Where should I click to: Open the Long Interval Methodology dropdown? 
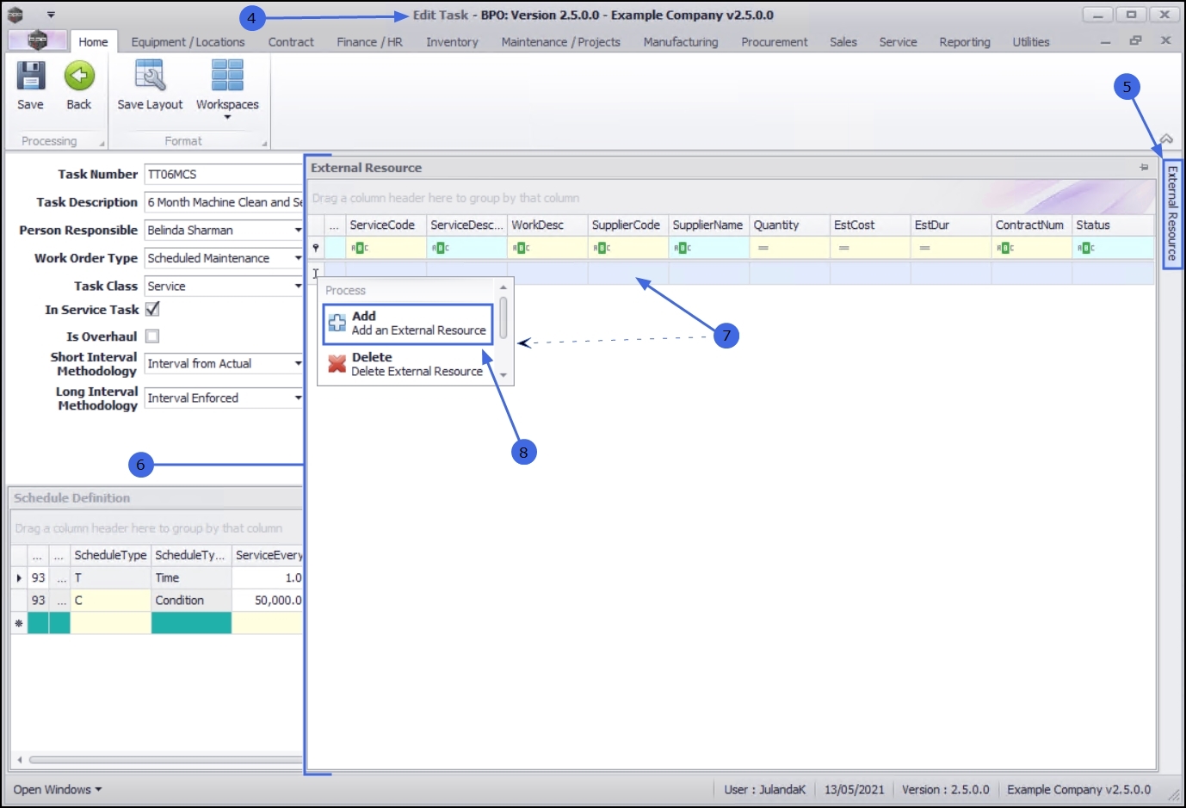pos(298,398)
